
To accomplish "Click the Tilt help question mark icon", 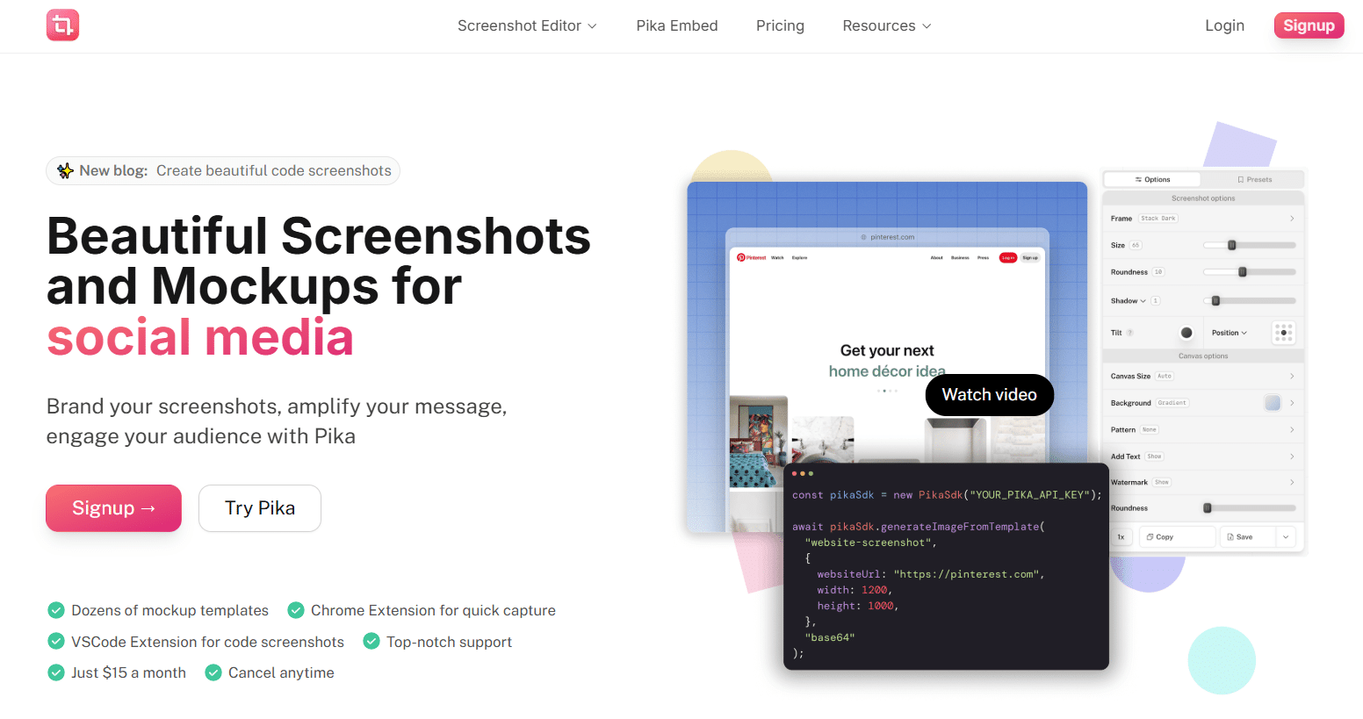I will [x=1130, y=333].
